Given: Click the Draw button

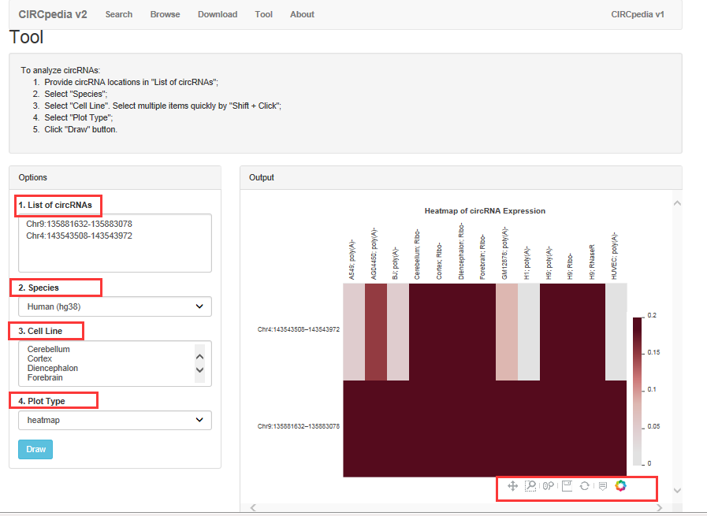Looking at the screenshot, I should [x=35, y=449].
